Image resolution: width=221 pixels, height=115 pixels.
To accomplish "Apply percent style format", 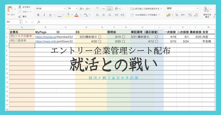I will [177, 15].
